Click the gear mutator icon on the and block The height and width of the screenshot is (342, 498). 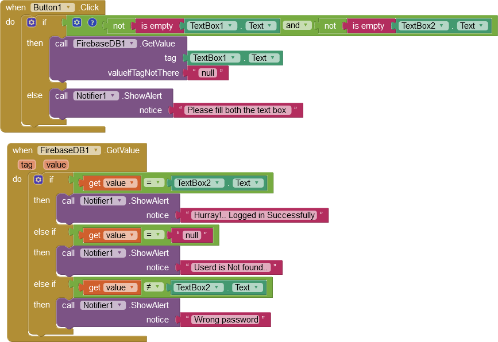tap(77, 23)
